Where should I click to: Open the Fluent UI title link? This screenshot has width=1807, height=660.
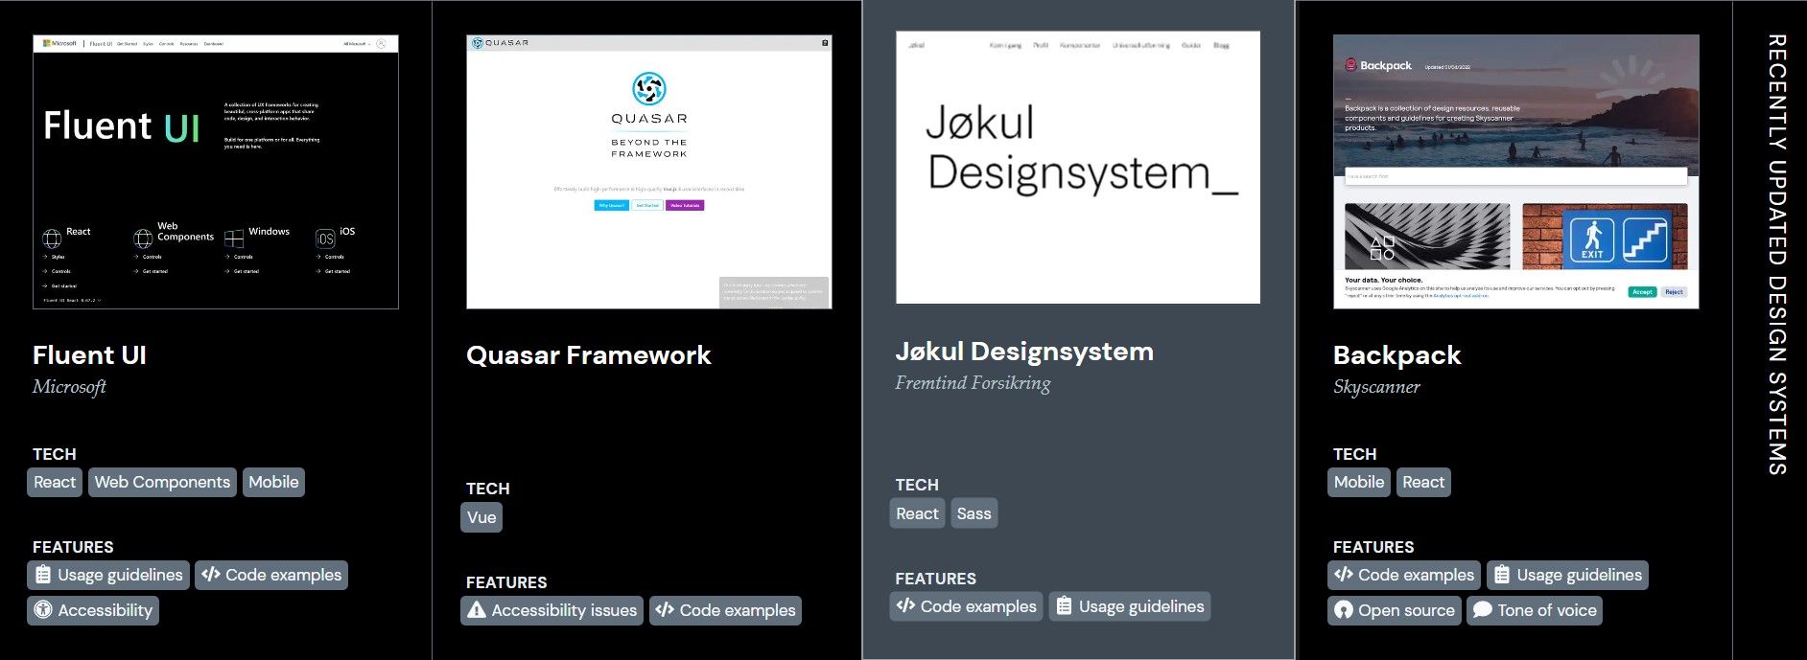89,355
